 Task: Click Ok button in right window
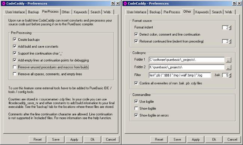tap(214, 139)
